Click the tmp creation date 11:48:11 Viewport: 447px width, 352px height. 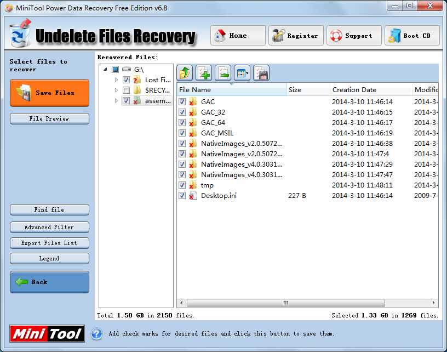pyautogui.click(x=362, y=185)
